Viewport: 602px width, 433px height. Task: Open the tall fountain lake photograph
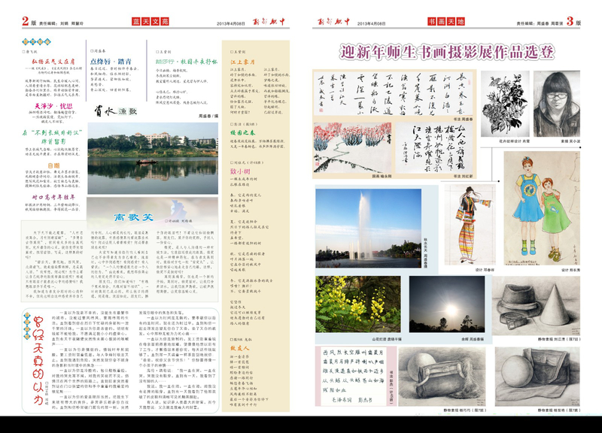pyautogui.click(x=369, y=229)
